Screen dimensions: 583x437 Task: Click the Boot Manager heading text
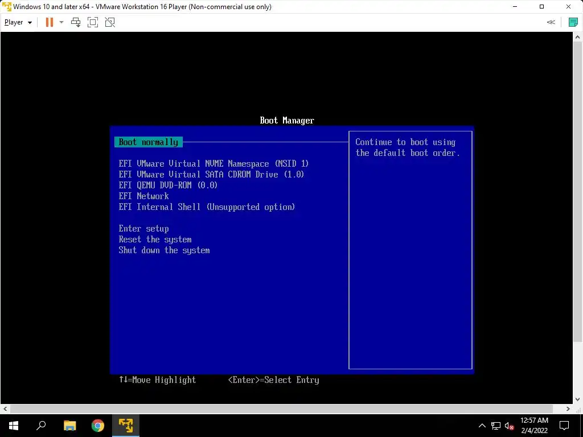pyautogui.click(x=287, y=121)
